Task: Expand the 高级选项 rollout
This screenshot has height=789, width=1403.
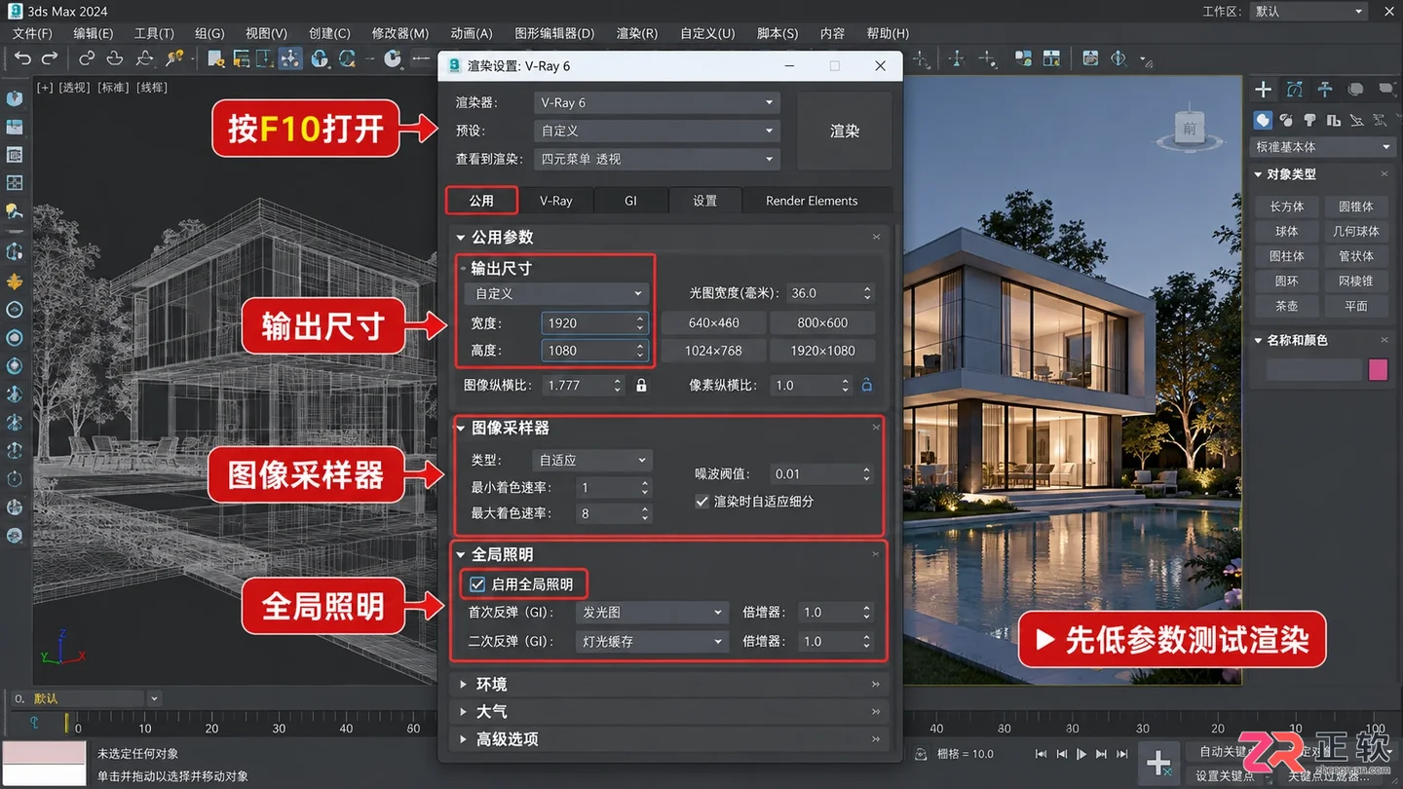Action: pos(669,739)
